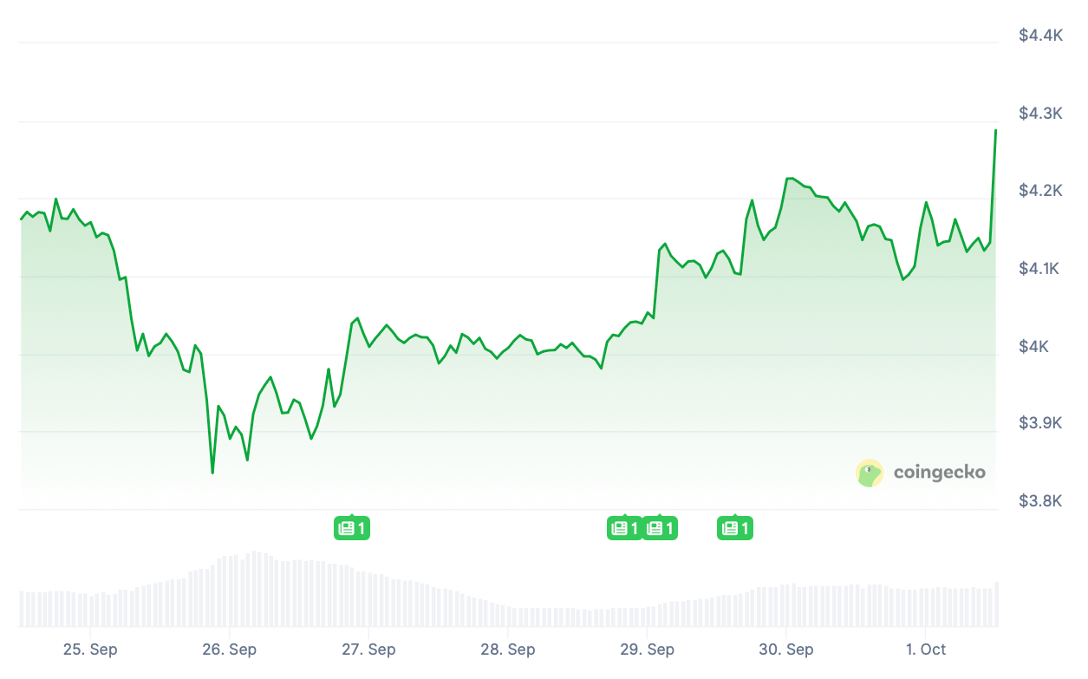This screenshot has width=1088, height=679.
Task: Select the $4.3K price axis label
Action: coord(1039,114)
